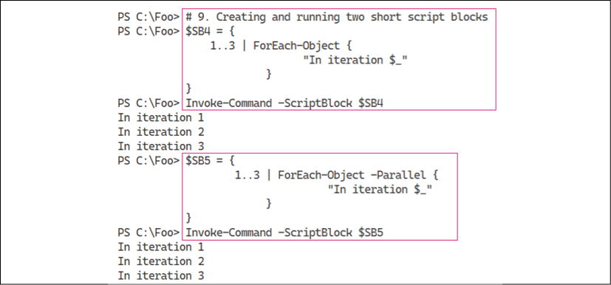Click the closing brace ending the $SB5 block
The image size is (611, 285).
tap(189, 218)
